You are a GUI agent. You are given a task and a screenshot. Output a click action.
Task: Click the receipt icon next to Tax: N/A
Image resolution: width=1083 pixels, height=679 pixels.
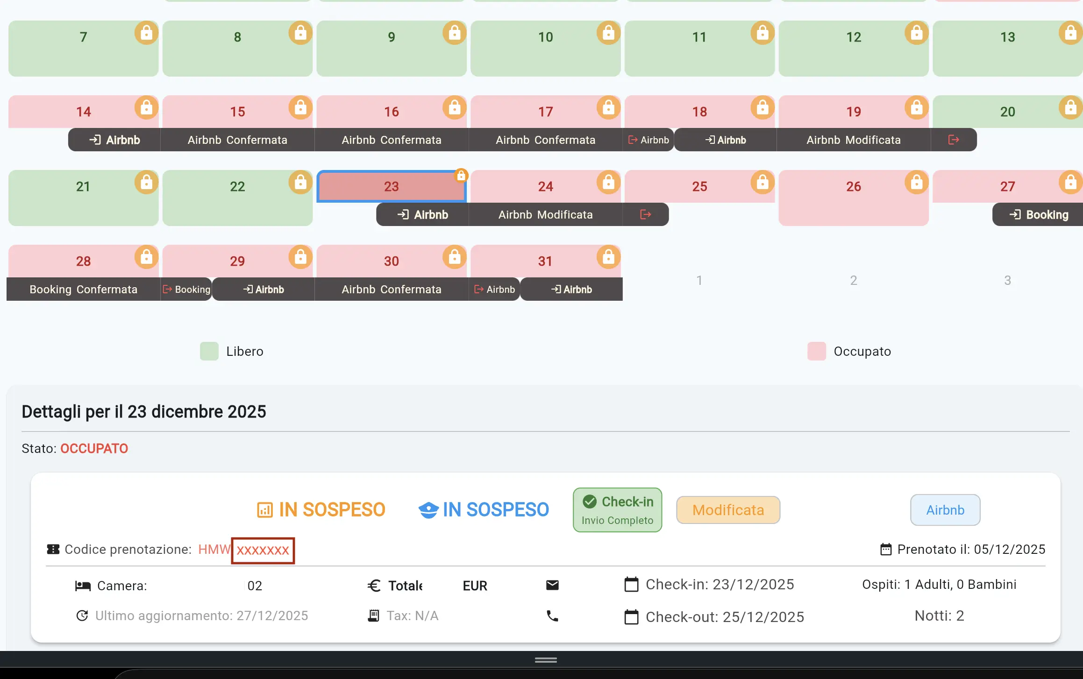(x=373, y=615)
